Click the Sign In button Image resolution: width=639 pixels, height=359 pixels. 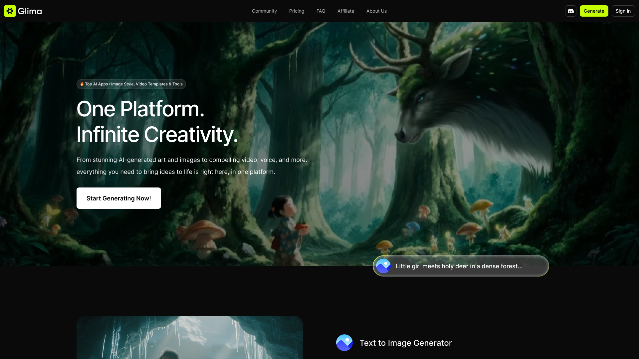click(623, 11)
